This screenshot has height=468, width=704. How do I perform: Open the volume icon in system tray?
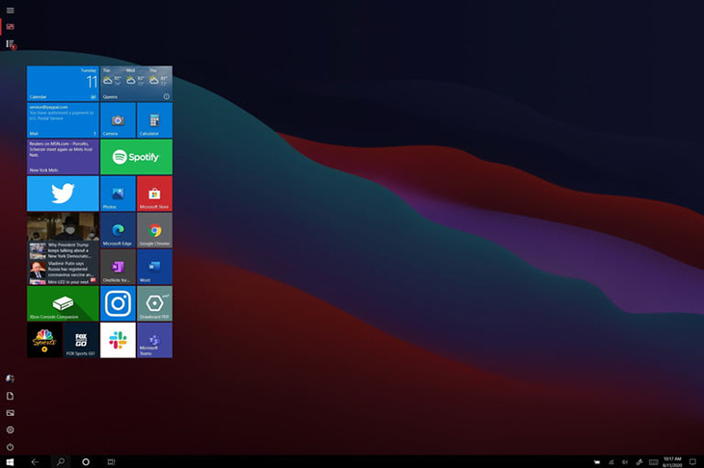point(625,462)
